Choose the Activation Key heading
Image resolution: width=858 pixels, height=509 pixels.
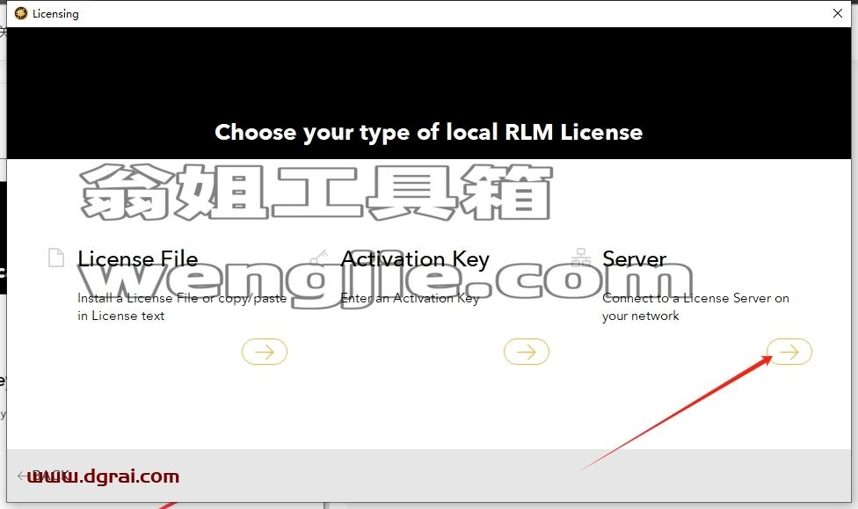[x=415, y=258]
